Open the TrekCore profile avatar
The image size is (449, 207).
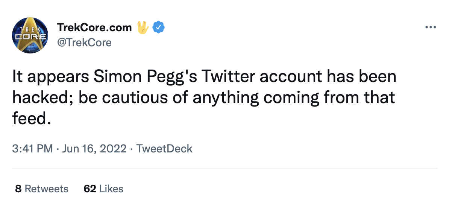pos(29,35)
